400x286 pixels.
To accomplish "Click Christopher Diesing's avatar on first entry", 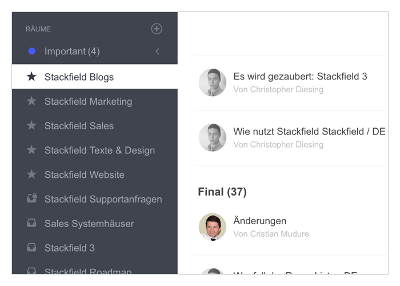I will (x=213, y=82).
